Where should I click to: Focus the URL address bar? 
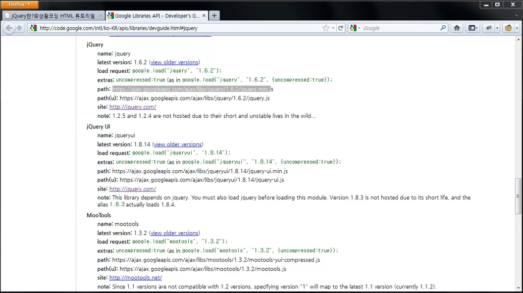[180, 28]
